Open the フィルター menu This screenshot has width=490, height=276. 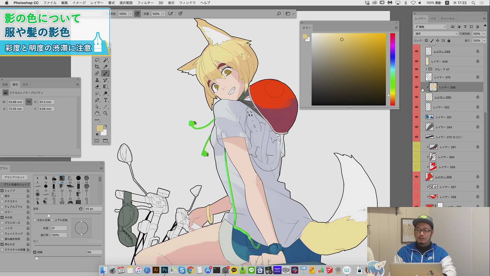145,3
